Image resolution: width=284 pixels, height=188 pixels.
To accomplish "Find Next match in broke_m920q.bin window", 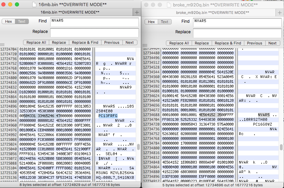I will click(x=272, y=43).
